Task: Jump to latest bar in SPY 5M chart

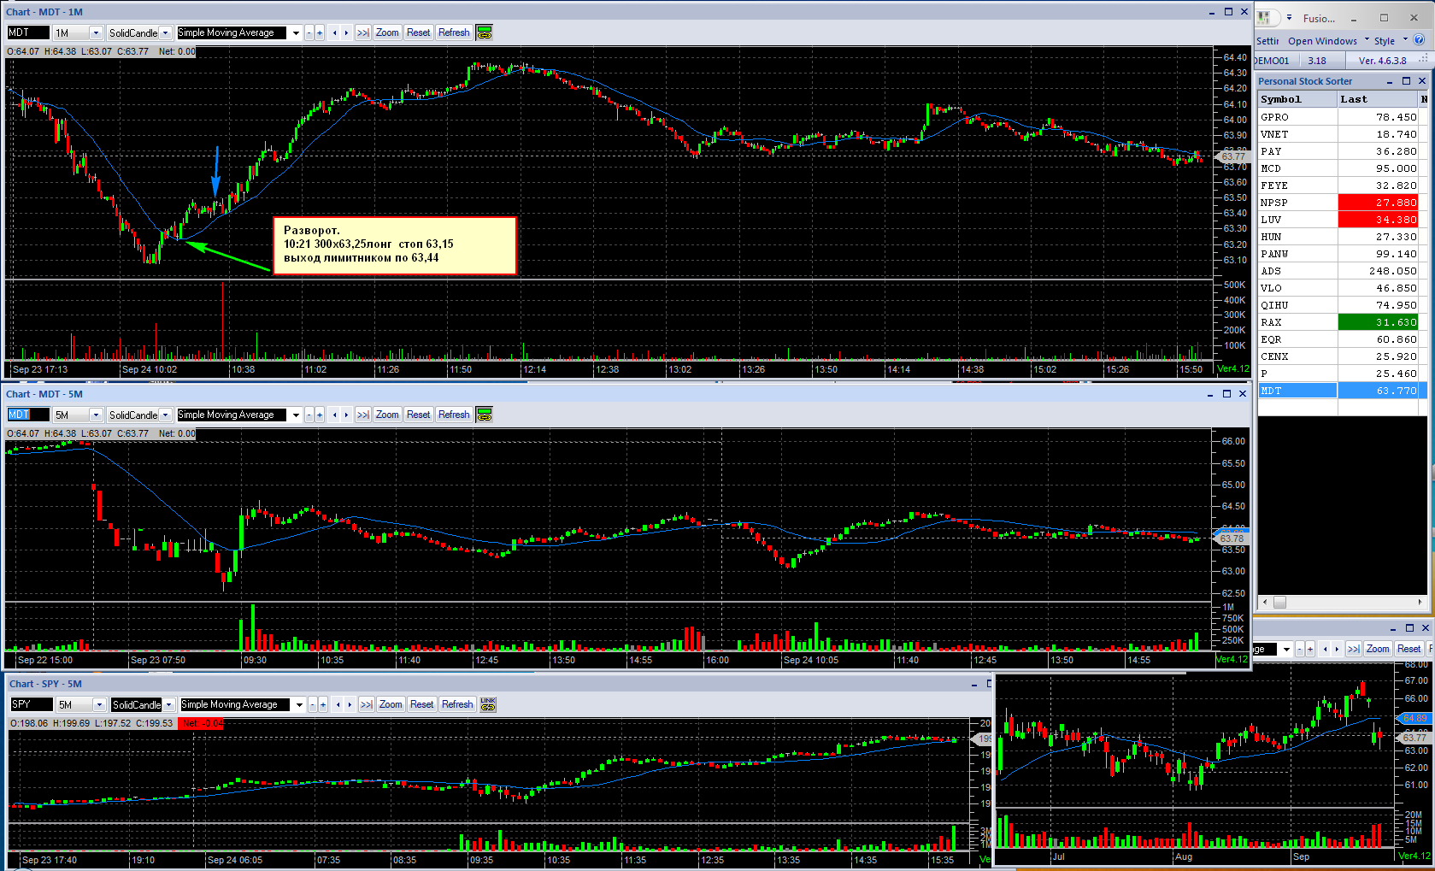Action: tap(367, 704)
